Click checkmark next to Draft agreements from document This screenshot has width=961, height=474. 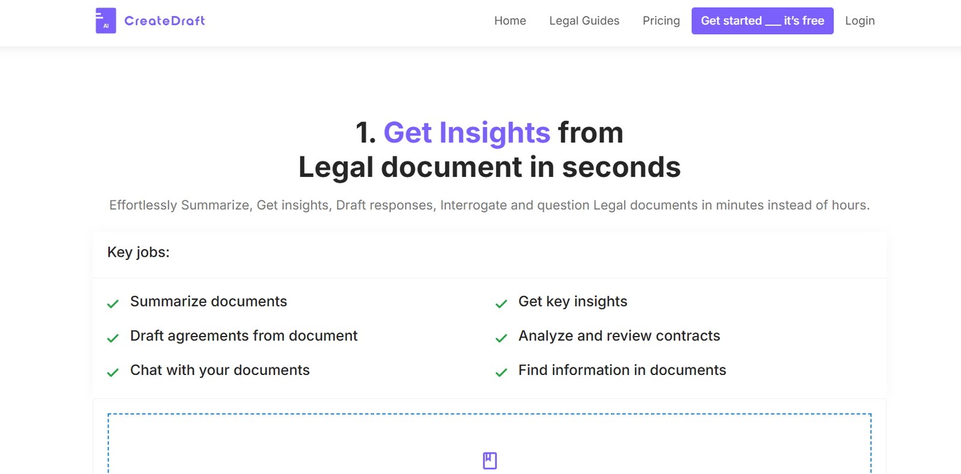[113, 338]
